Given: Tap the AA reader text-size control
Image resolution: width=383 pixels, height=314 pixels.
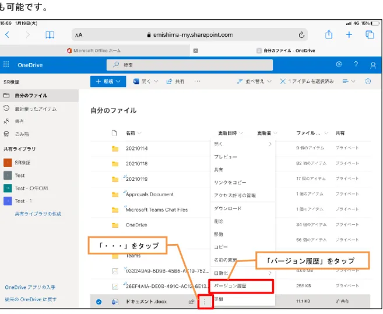Looking at the screenshot, I should (x=79, y=35).
